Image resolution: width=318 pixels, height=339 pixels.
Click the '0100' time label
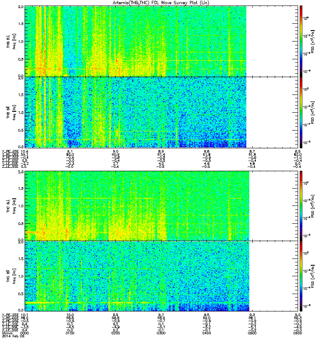(70, 333)
